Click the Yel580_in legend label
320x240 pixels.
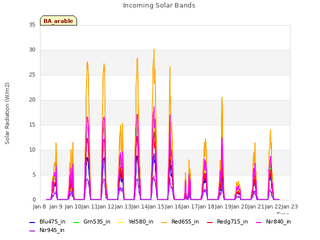click(141, 222)
